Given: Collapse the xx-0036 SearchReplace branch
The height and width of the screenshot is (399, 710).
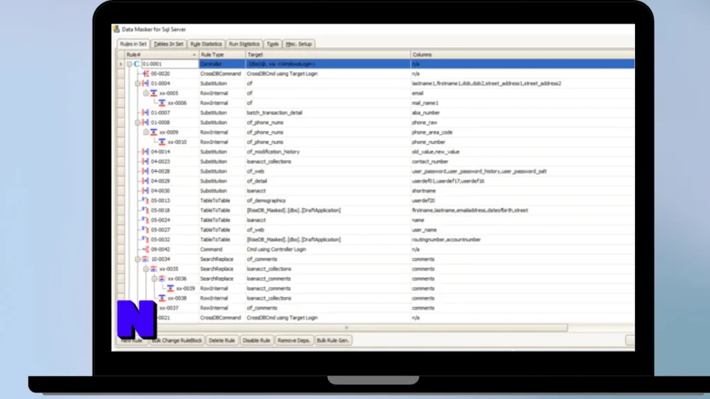Looking at the screenshot, I should [x=155, y=278].
